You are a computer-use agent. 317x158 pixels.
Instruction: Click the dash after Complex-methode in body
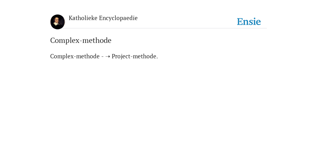(x=102, y=57)
